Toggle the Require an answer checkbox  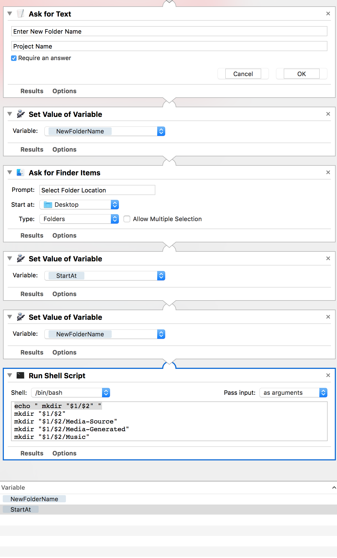[x=14, y=58]
